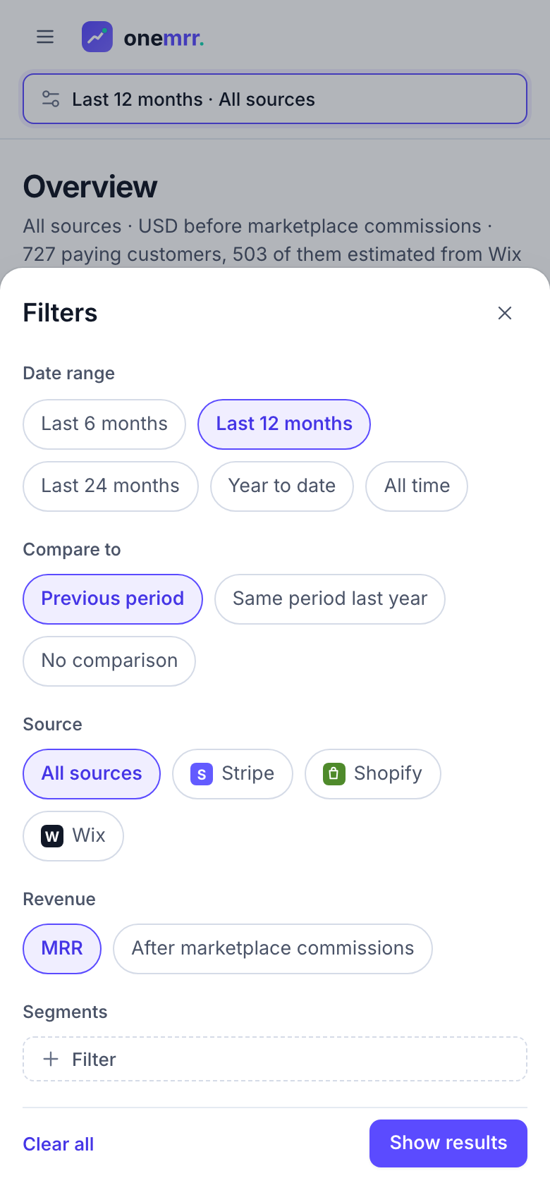
Task: Add a segment using the Filter box
Action: (x=275, y=1059)
